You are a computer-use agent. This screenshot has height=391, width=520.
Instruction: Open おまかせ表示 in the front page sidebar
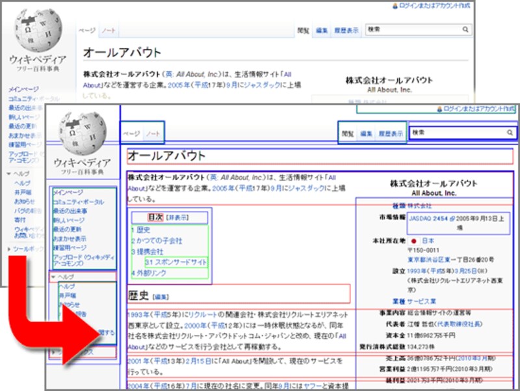pos(70,238)
